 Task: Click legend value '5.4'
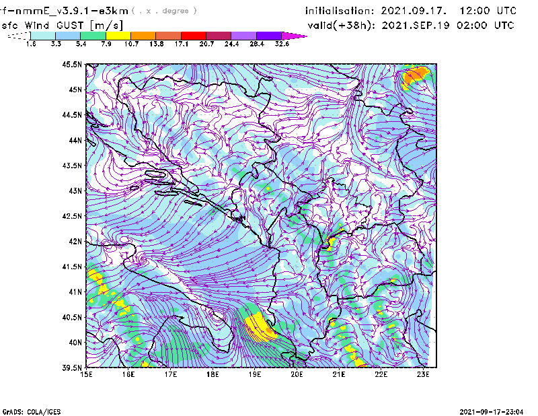(81, 44)
